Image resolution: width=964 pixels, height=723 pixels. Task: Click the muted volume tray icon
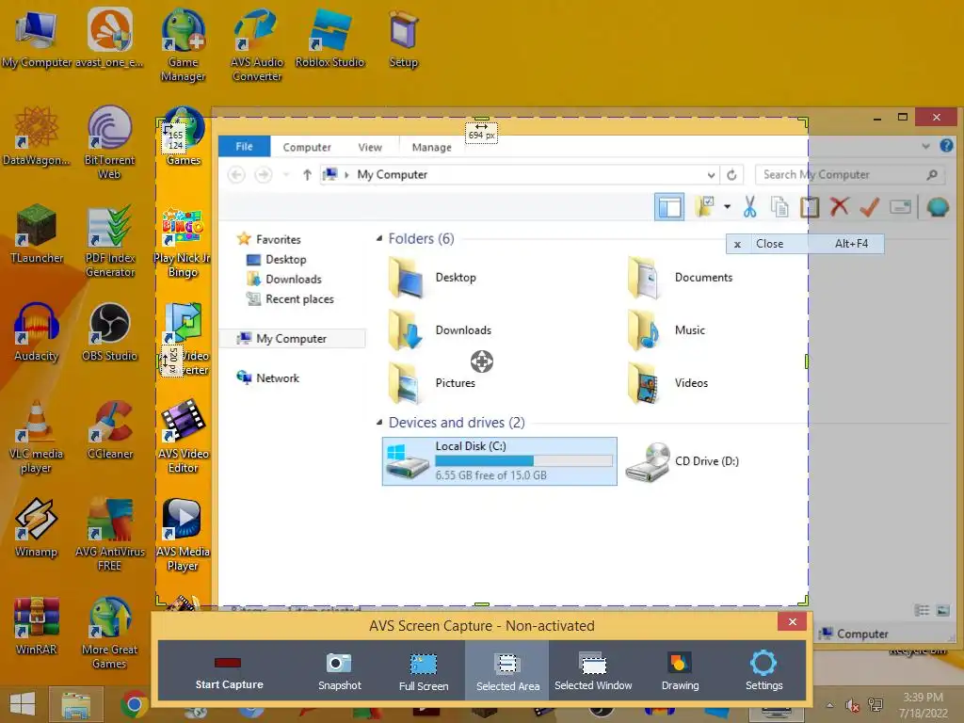[x=852, y=705]
